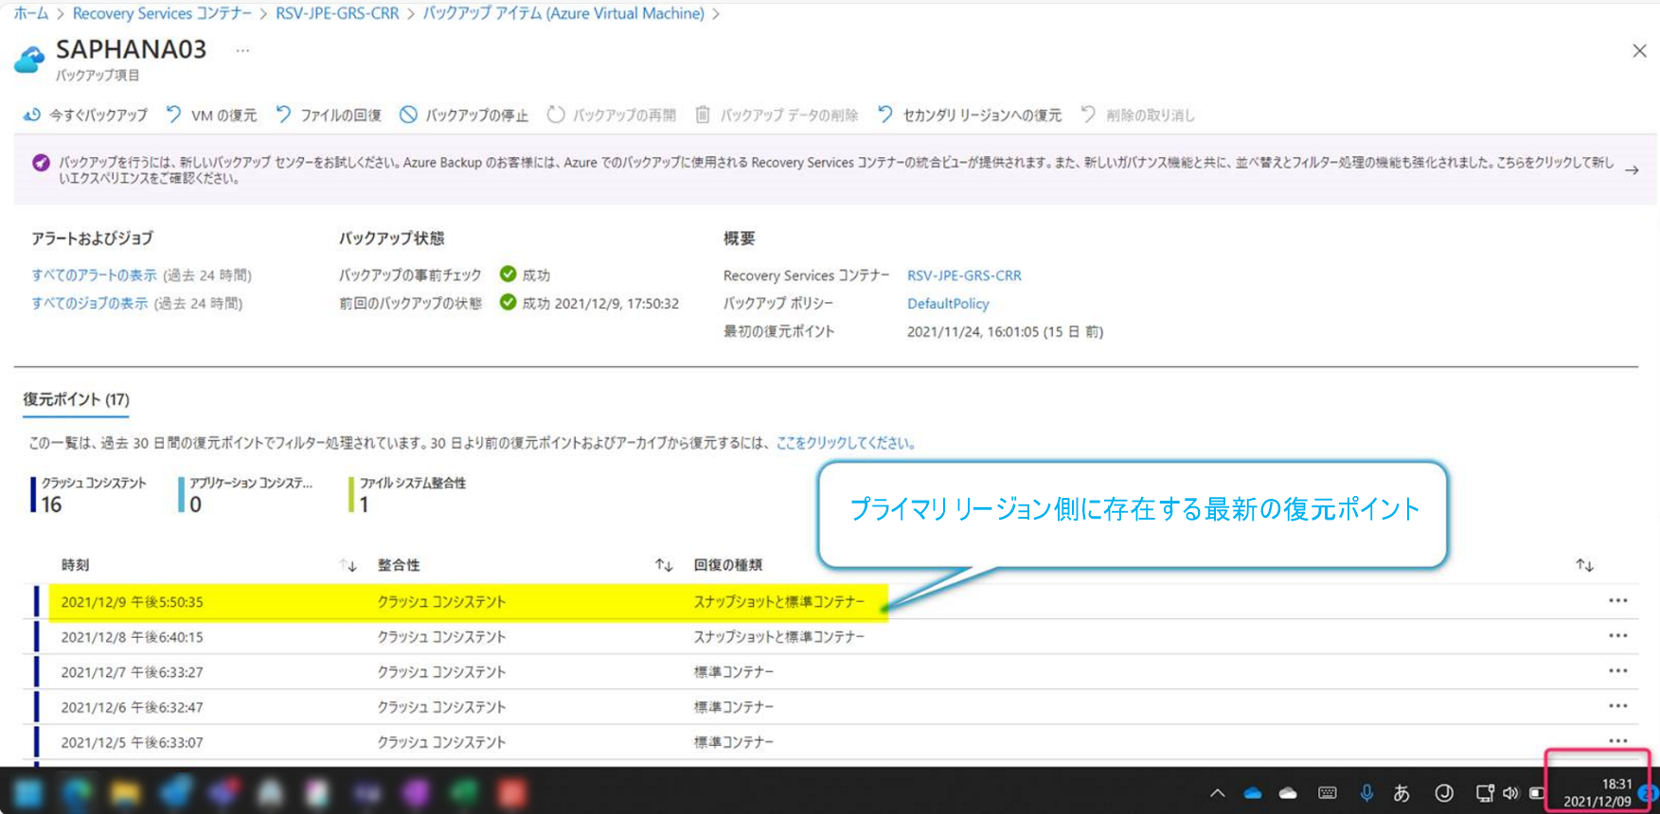
Task: Click the SAPHANA03 cloud backup icon
Action: coord(29,60)
